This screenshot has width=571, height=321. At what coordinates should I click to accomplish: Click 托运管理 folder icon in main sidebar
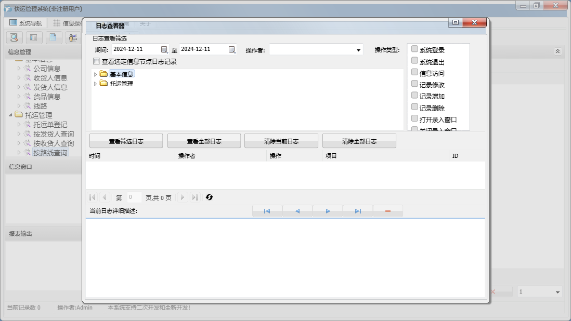(19, 115)
